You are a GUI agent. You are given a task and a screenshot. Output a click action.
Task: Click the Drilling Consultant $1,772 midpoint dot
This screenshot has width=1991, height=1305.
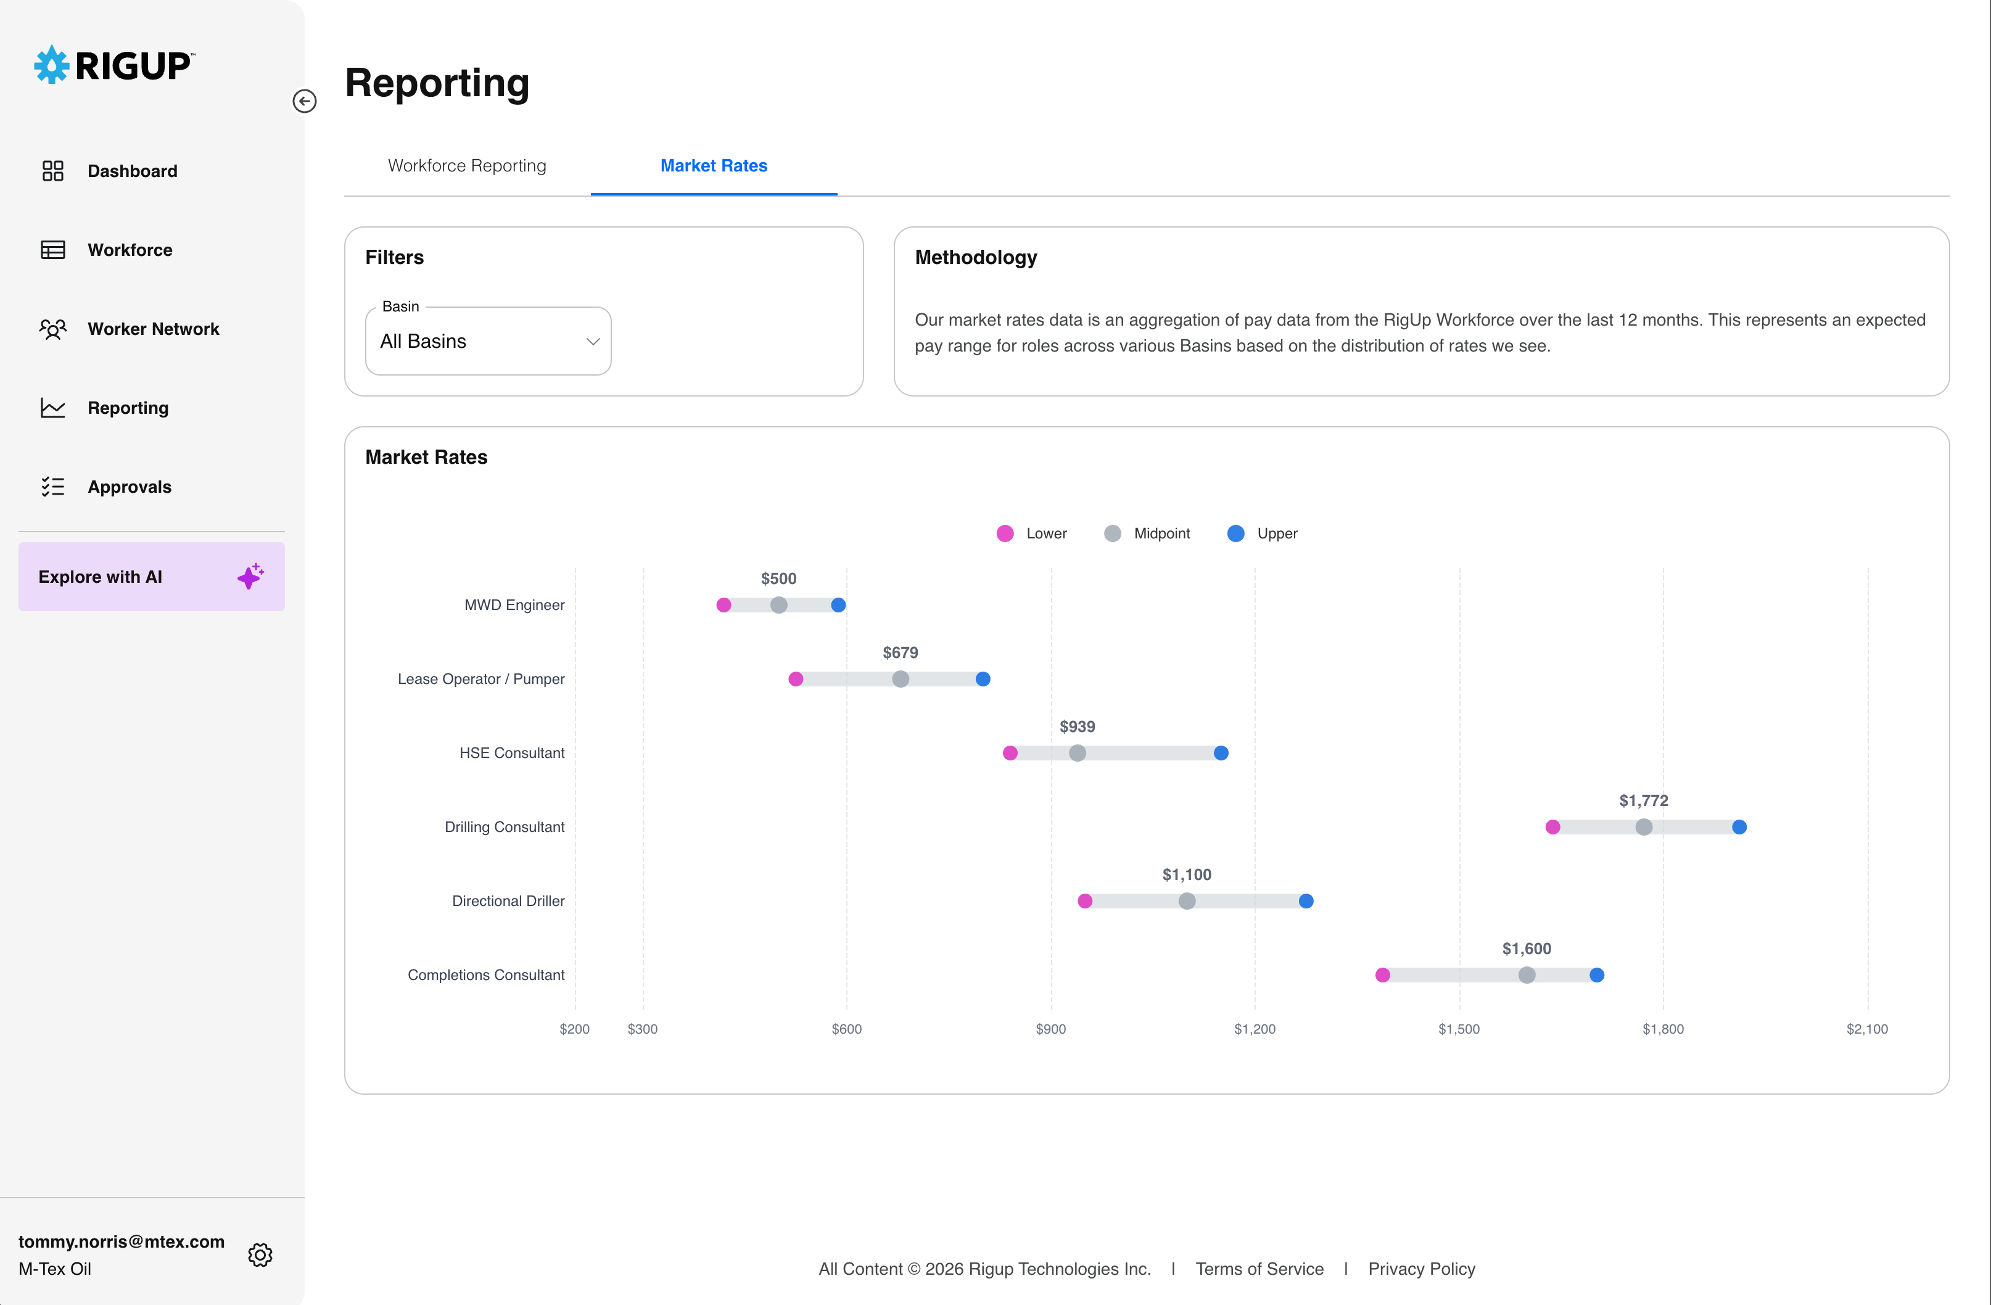point(1644,826)
